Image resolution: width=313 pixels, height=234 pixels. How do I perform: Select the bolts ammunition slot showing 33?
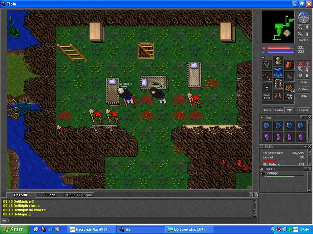point(289,87)
